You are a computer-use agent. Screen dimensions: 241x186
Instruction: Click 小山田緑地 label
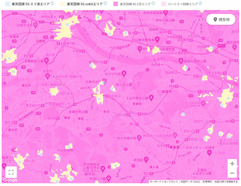pyautogui.click(x=65, y=150)
